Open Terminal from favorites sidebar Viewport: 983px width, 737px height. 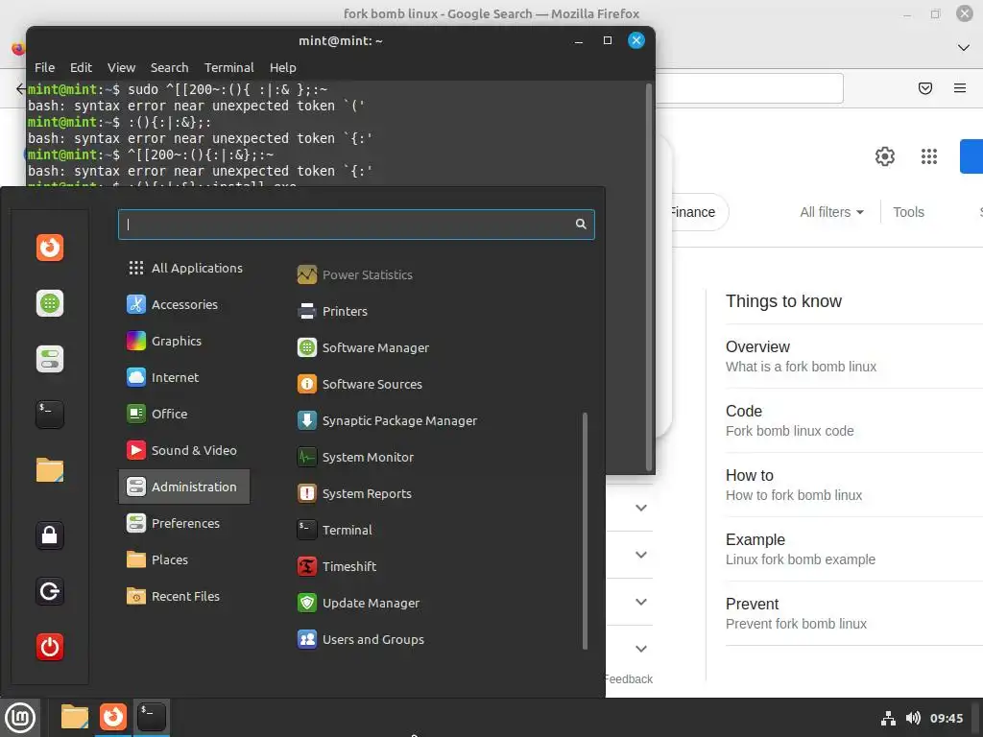point(50,415)
